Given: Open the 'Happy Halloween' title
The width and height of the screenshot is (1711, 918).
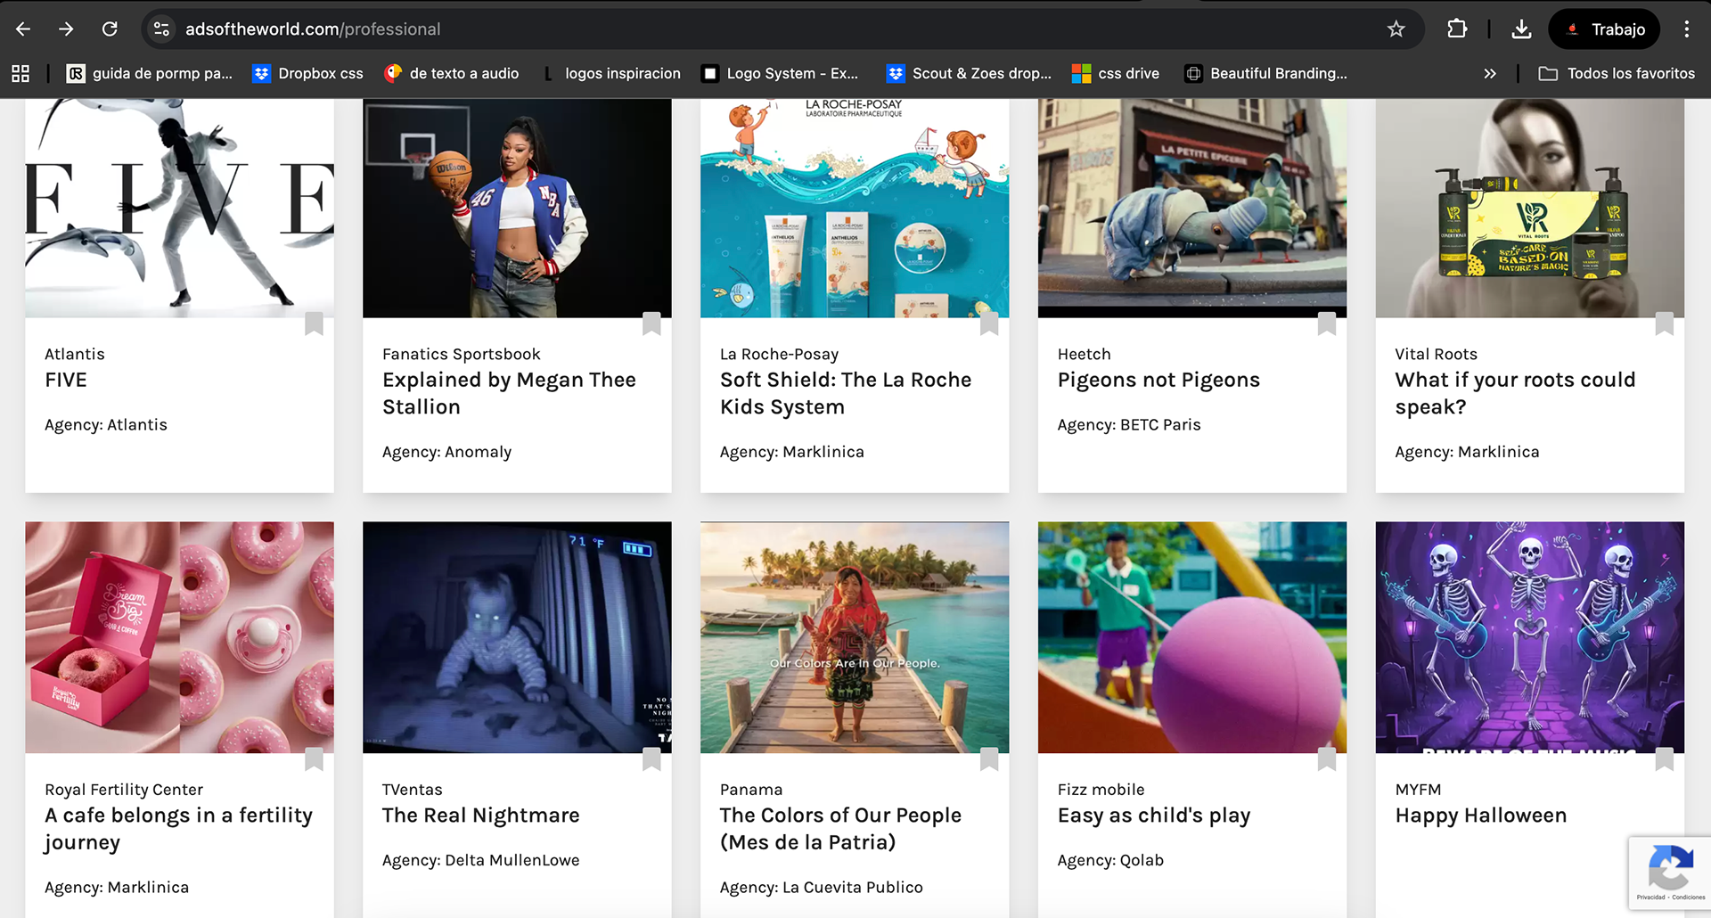Looking at the screenshot, I should click(1481, 816).
